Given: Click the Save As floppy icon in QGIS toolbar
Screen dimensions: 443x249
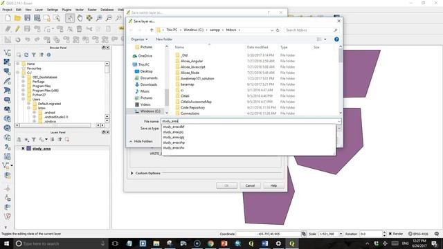Looking at the screenshot, I should tap(37, 19).
